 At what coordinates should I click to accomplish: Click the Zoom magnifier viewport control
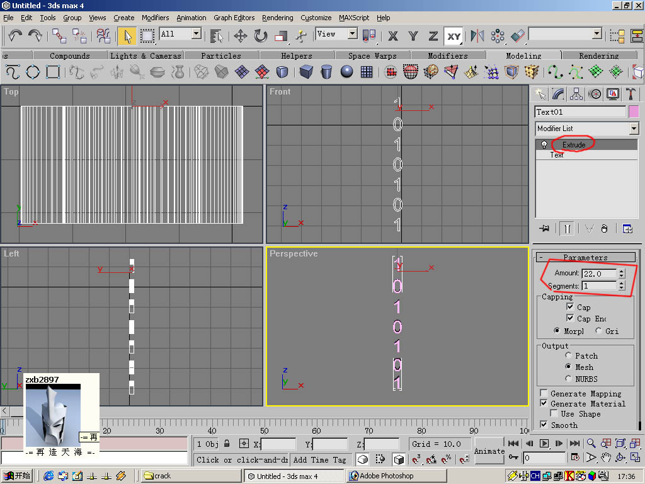point(591,443)
